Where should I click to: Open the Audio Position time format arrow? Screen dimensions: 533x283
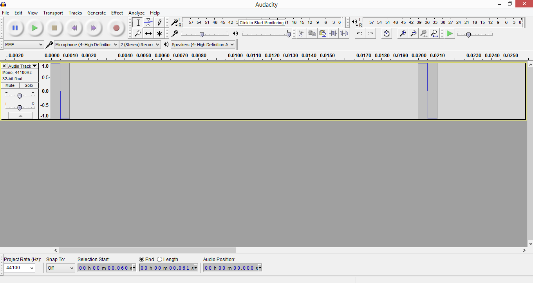(x=259, y=268)
